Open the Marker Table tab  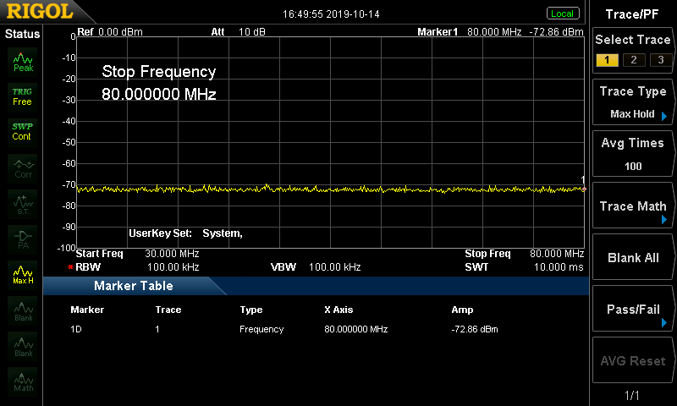pos(134,286)
